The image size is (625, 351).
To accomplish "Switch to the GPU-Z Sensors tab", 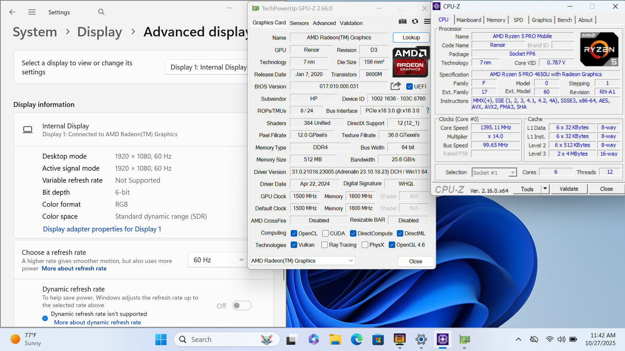I will click(299, 23).
